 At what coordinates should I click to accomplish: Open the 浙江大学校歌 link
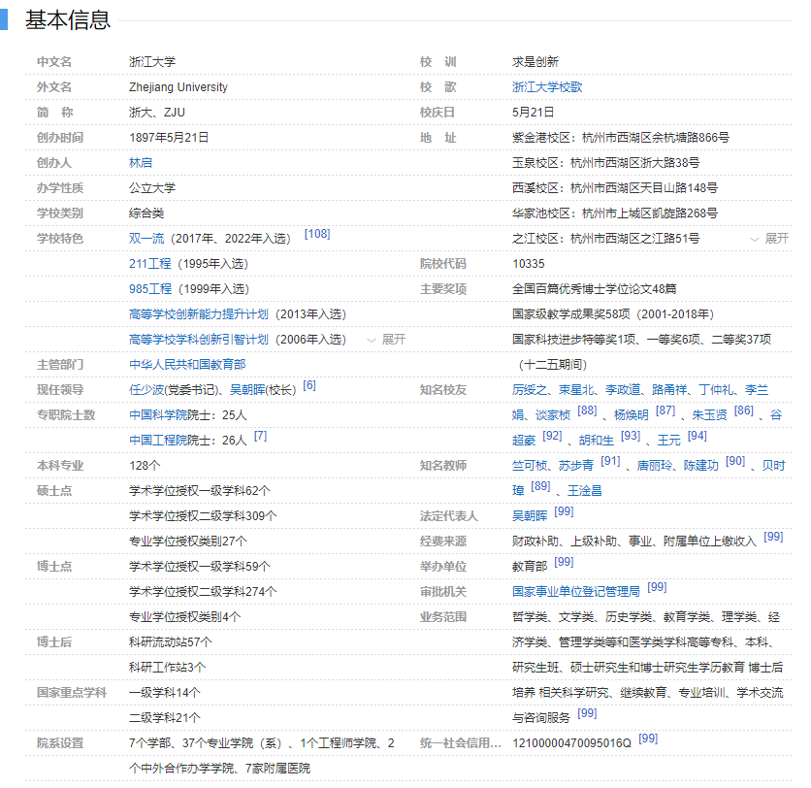click(547, 87)
